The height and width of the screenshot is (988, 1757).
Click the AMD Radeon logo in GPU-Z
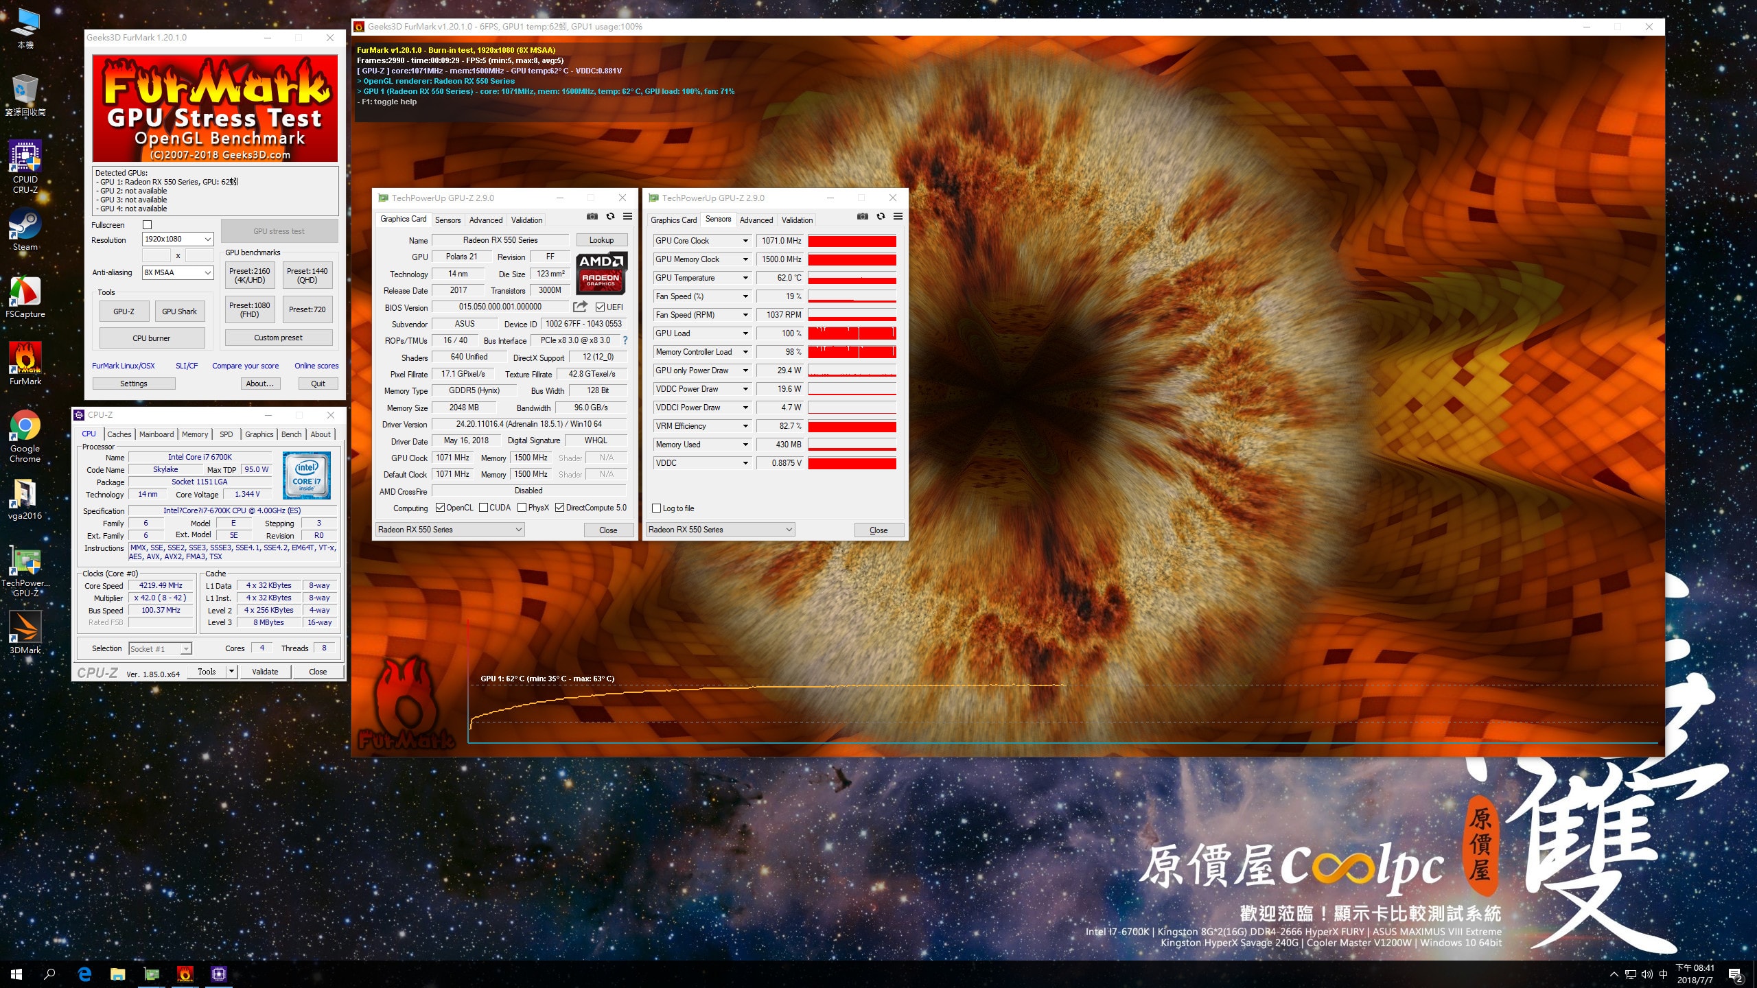[x=601, y=273]
